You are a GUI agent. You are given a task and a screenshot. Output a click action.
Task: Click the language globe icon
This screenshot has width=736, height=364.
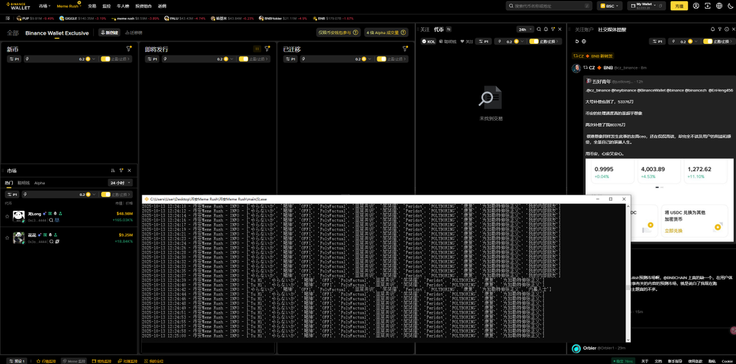[719, 6]
